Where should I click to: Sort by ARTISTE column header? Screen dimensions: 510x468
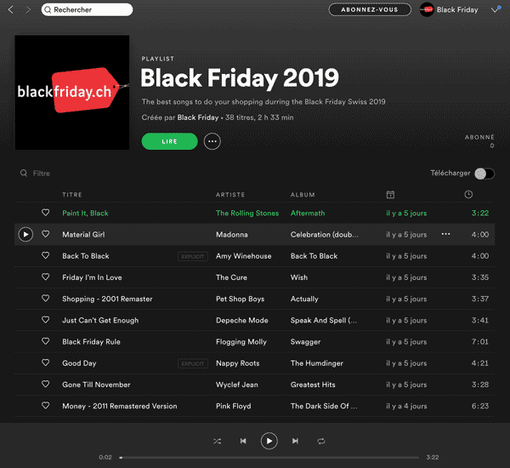point(230,195)
